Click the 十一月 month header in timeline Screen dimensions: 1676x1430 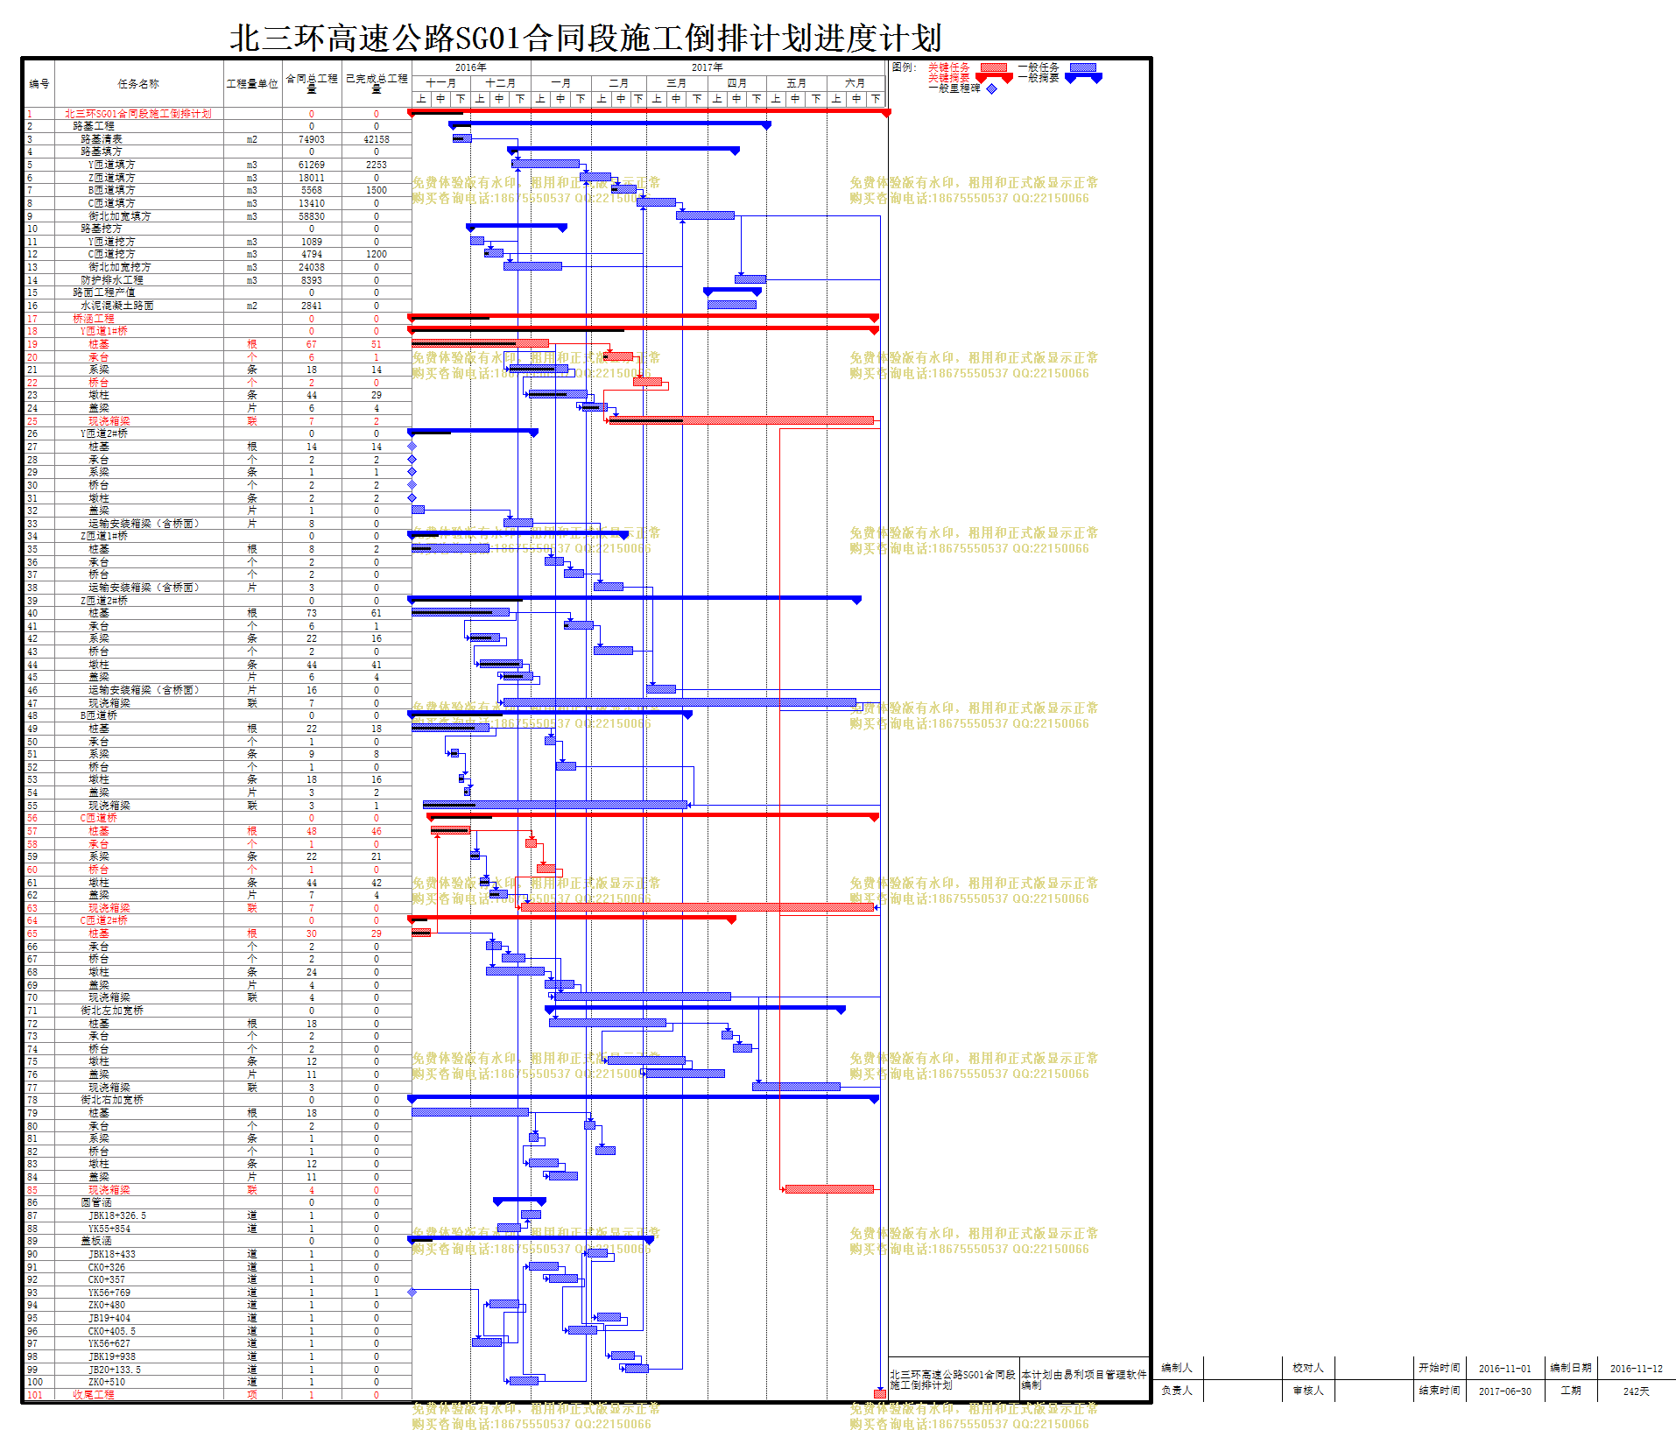(x=441, y=83)
